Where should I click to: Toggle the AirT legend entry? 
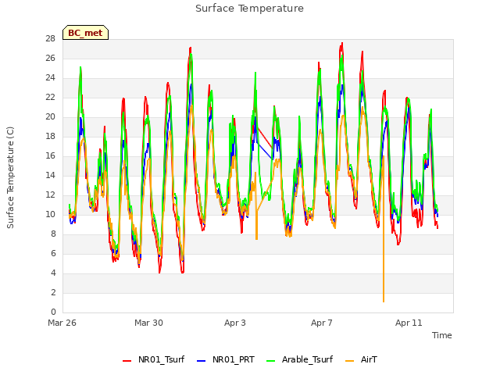click(x=361, y=359)
